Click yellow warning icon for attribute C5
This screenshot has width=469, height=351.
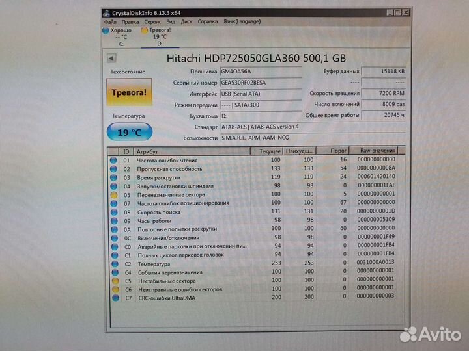[115, 281]
